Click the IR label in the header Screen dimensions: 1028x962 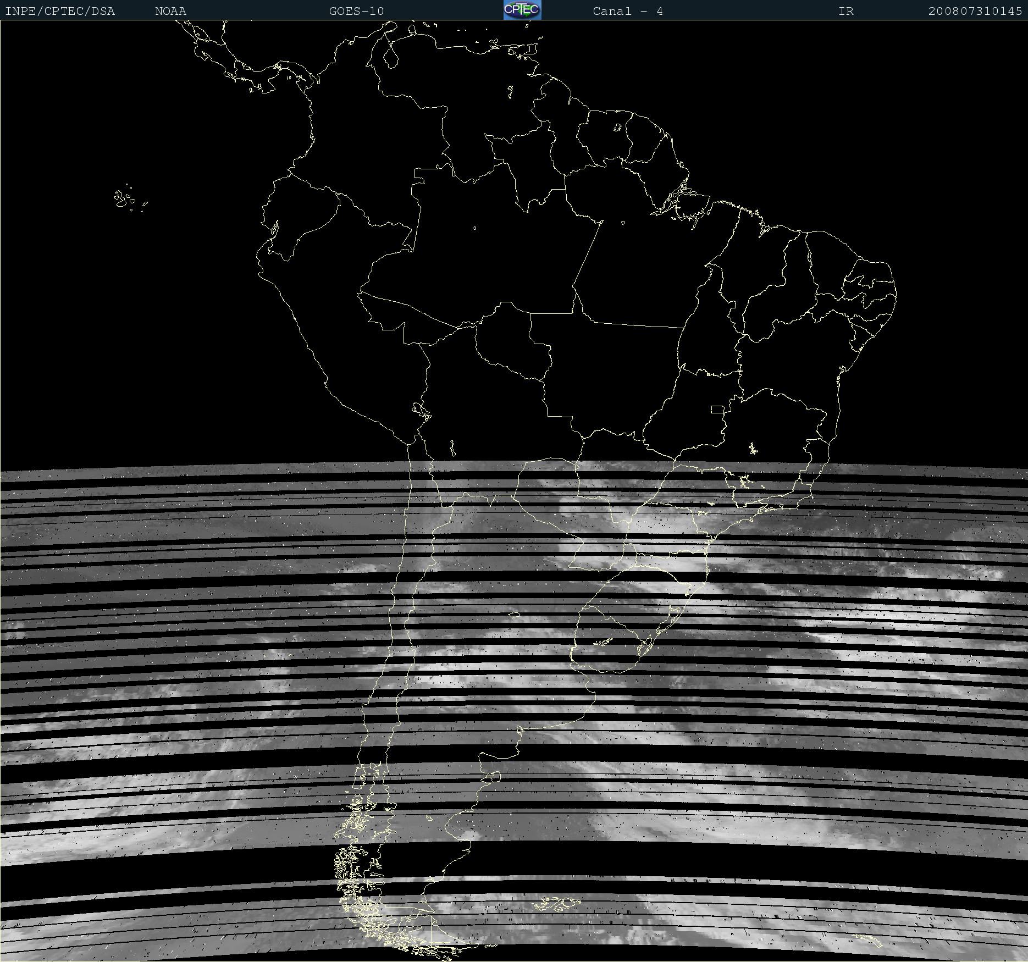coord(845,11)
